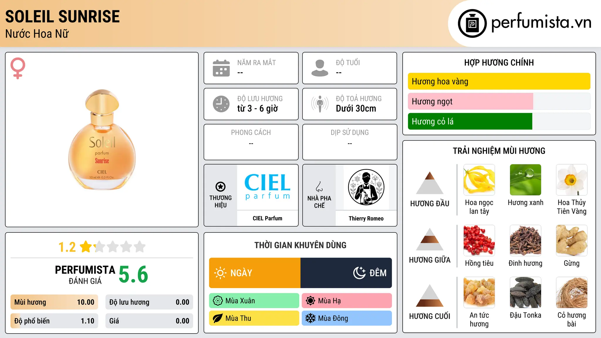Click the Hương cuối pyramid icon
Screen dimensions: 601x338
430,295
